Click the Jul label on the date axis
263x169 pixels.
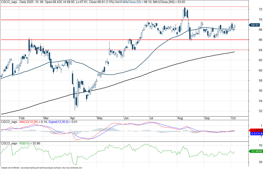[x=151, y=118]
